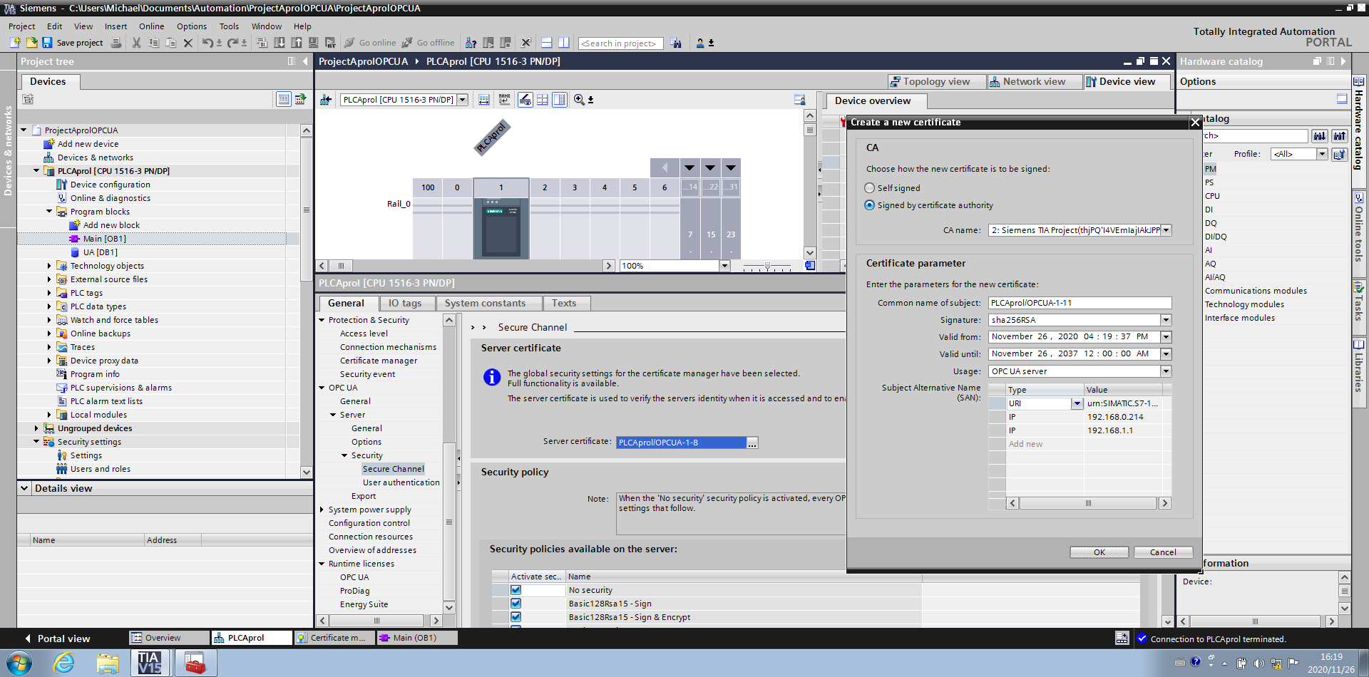Click the SAN table horizontal scrollbar
This screenshot has height=677, width=1369.
tap(1088, 503)
